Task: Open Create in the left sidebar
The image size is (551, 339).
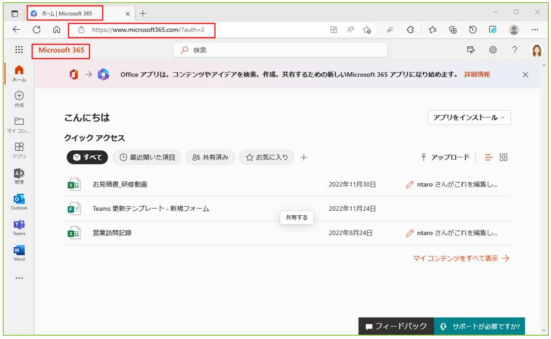Action: (x=19, y=100)
